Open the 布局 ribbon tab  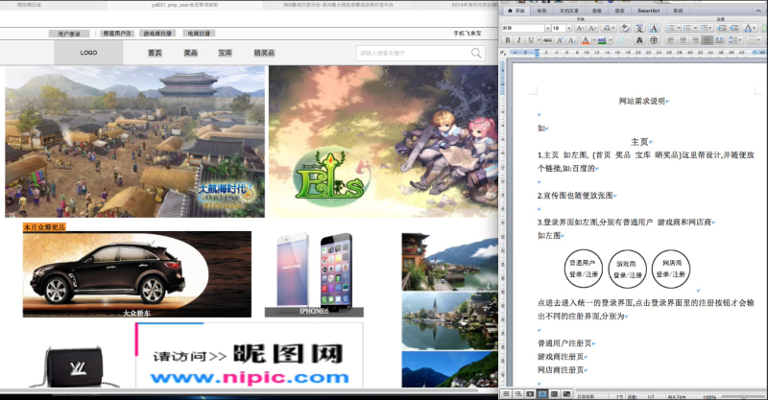[x=541, y=11]
